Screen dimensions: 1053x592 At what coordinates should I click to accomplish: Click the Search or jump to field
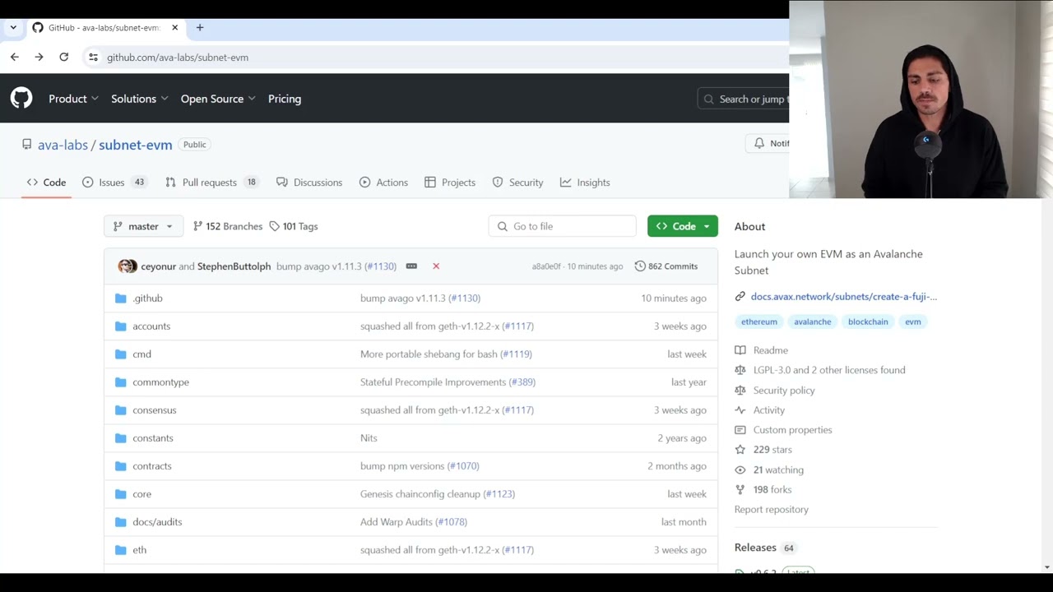point(743,99)
